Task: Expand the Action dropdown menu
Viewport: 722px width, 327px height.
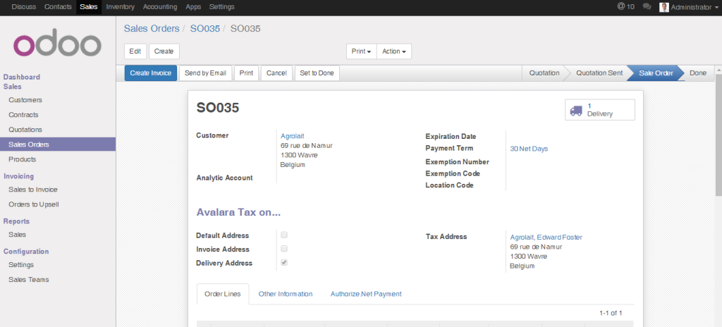Action: pyautogui.click(x=394, y=51)
